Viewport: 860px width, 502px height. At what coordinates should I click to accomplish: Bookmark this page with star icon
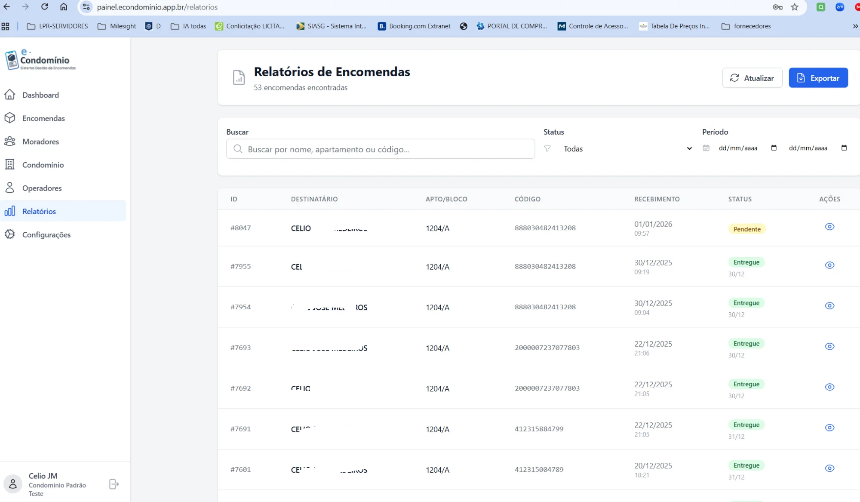tap(795, 7)
